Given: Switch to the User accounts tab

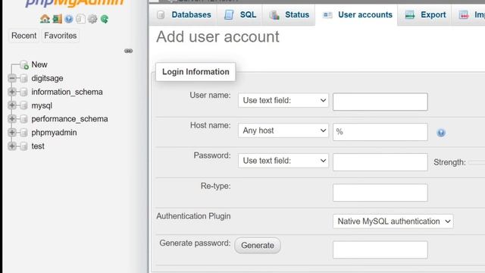Looking at the screenshot, I should (356, 15).
